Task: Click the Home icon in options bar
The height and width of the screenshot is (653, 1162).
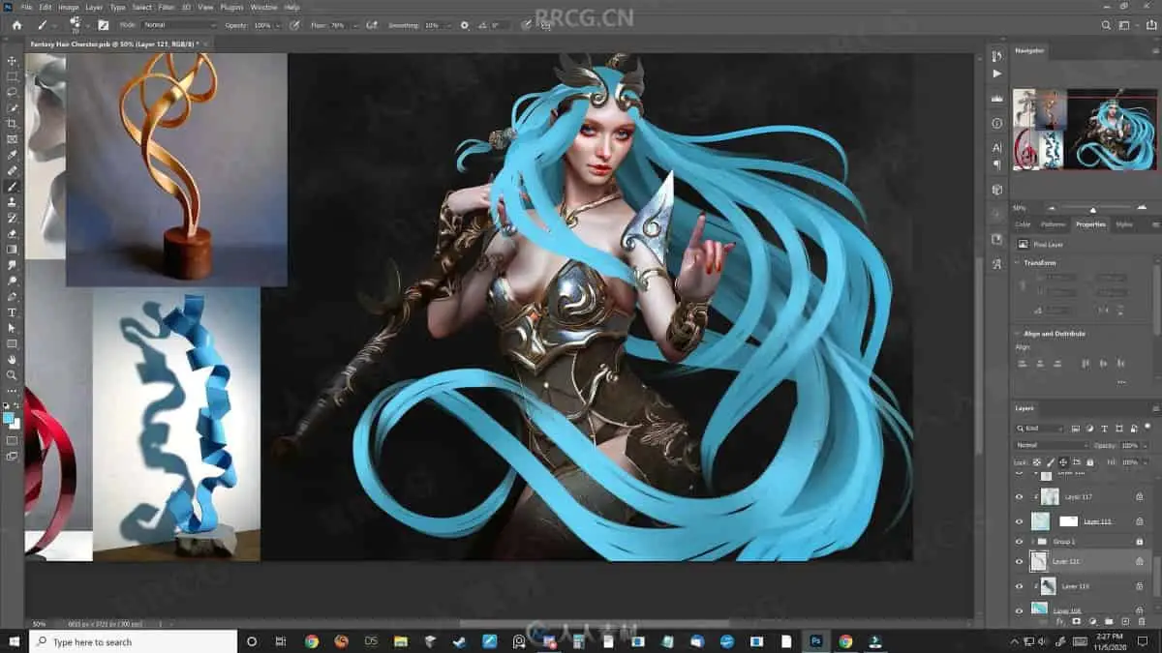Action: pos(15,25)
